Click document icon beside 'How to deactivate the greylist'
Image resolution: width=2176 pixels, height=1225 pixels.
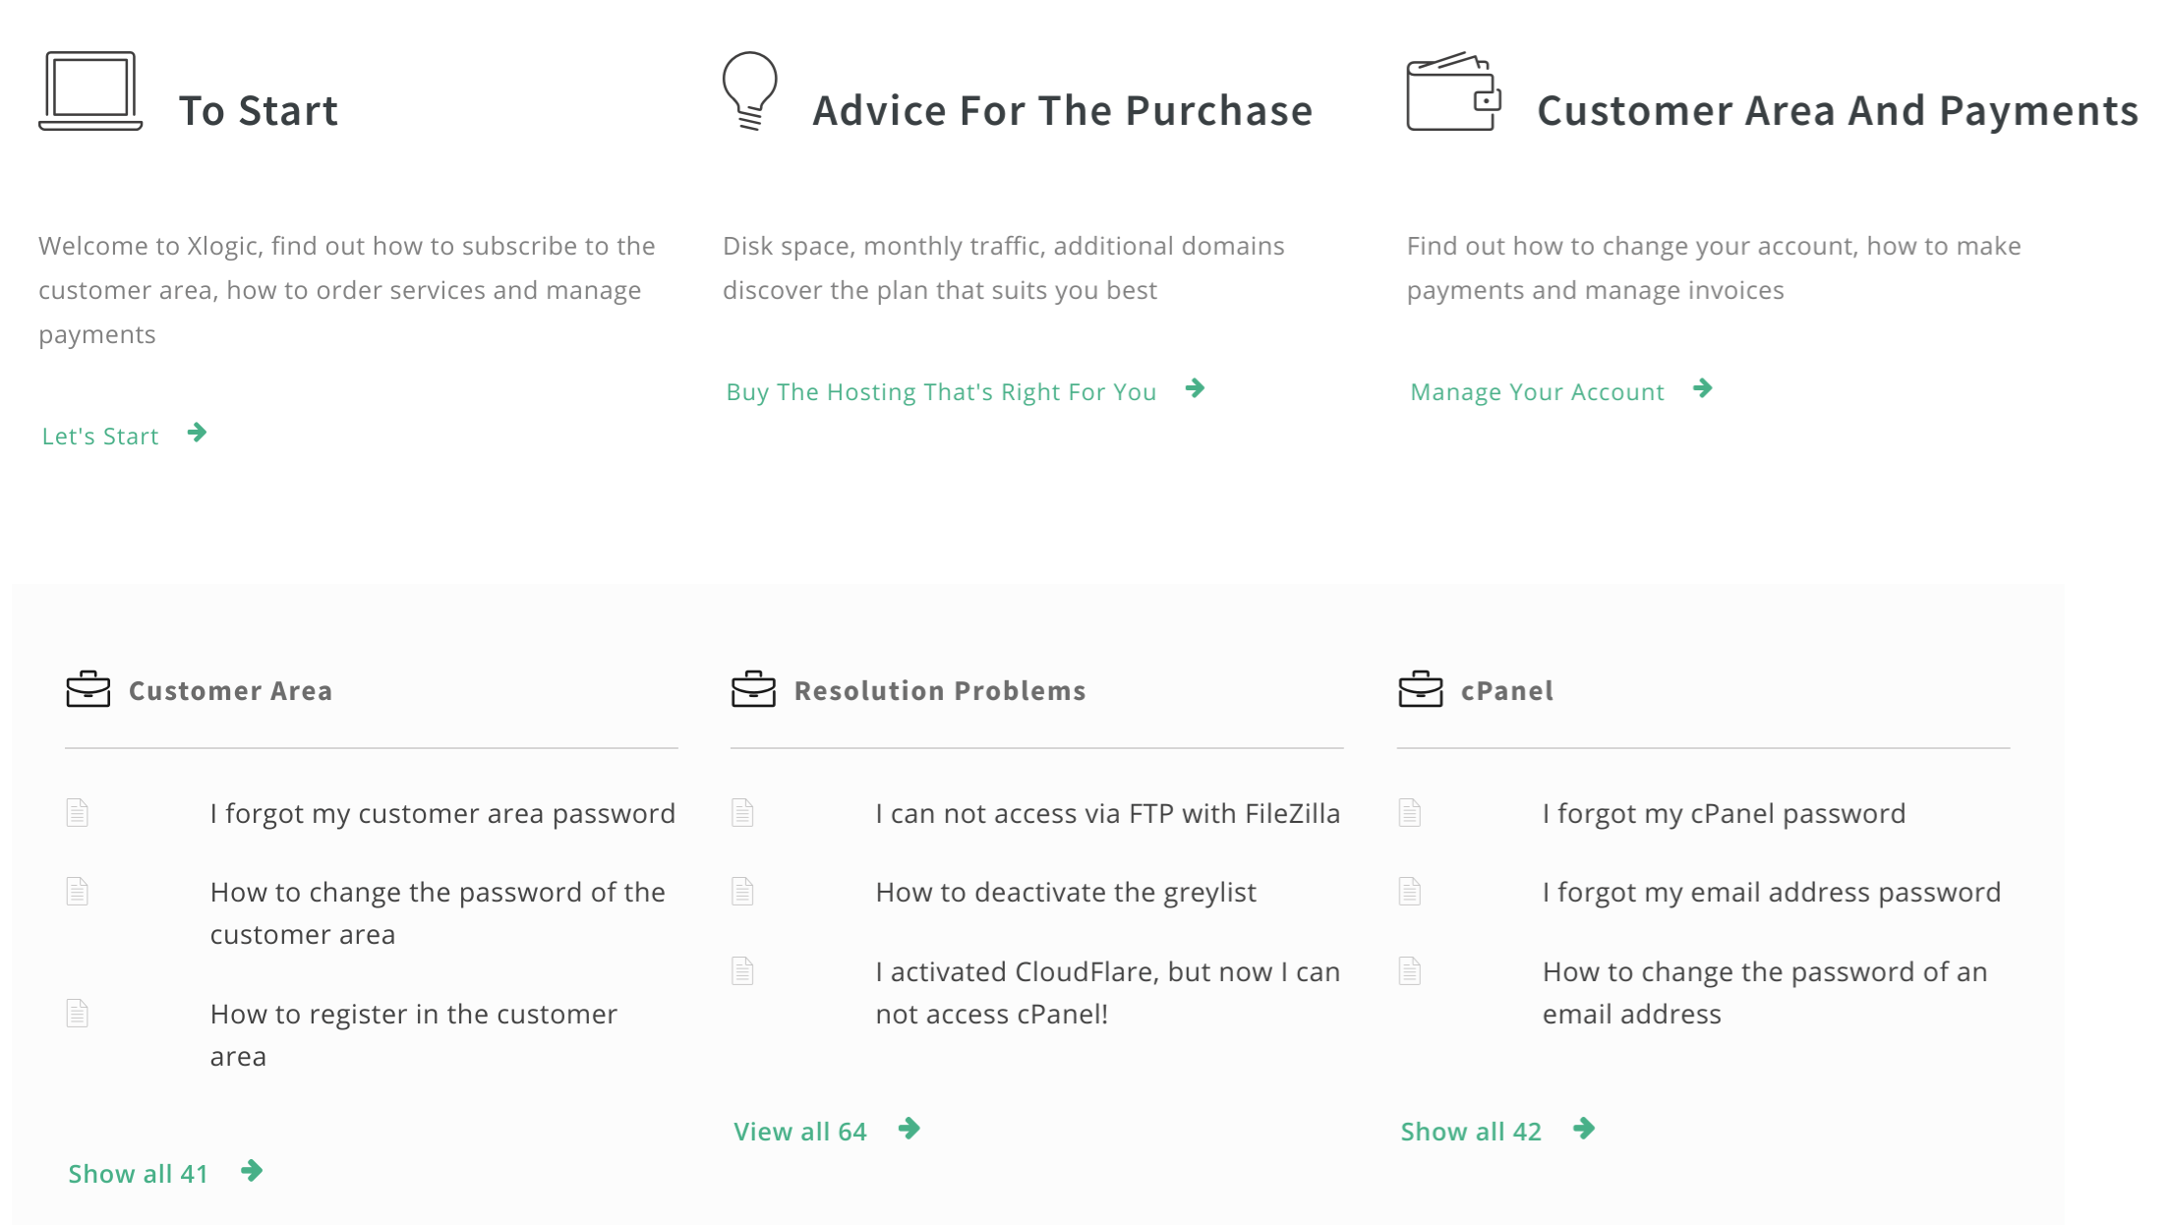742,892
